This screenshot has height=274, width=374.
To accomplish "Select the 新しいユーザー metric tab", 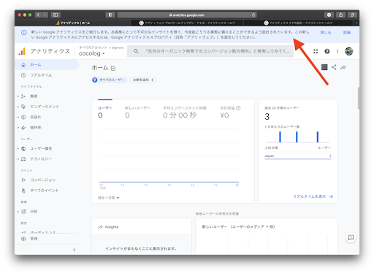I will [x=137, y=113].
